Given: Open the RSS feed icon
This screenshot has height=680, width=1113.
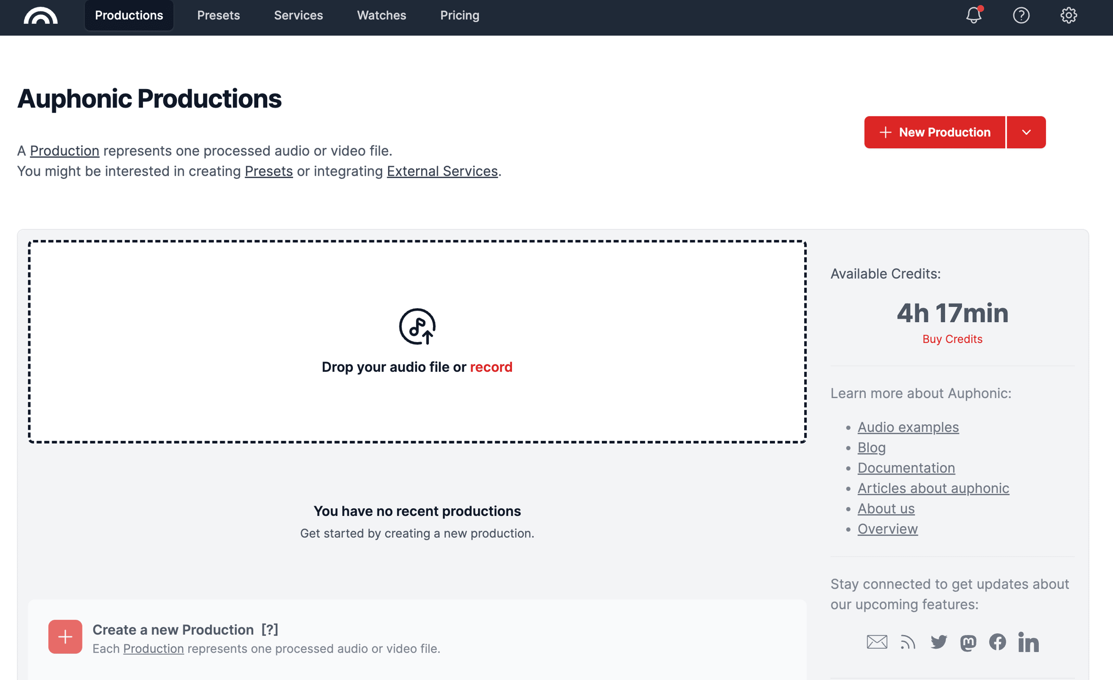Looking at the screenshot, I should click(908, 642).
